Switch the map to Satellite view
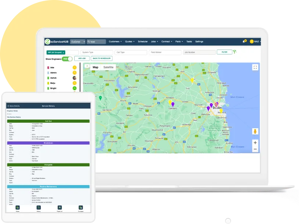 pos(108,67)
